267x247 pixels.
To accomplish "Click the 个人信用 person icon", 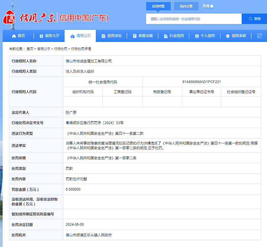I will click(197, 36).
